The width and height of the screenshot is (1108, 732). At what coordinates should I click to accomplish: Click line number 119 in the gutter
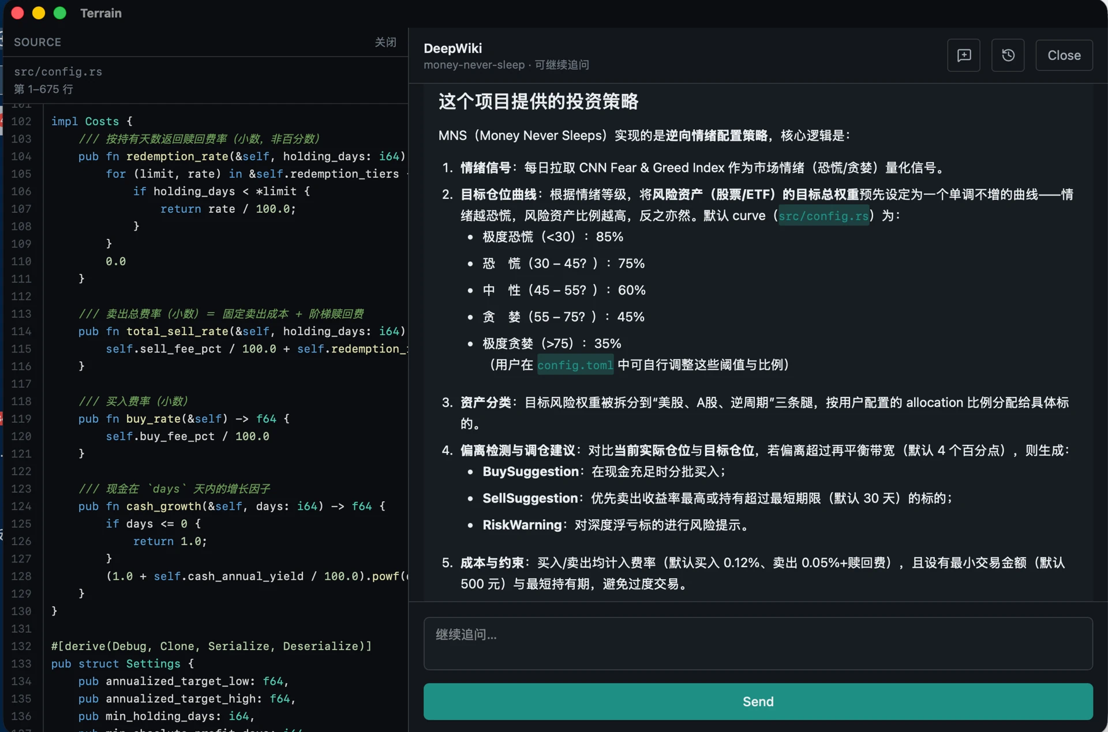[x=21, y=419]
